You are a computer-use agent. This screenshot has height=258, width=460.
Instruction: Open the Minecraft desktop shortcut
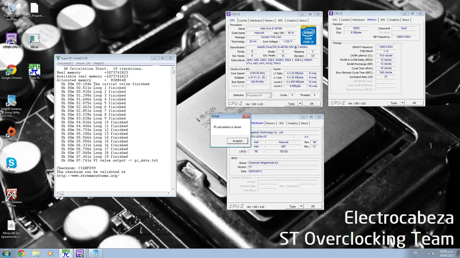(x=11, y=229)
